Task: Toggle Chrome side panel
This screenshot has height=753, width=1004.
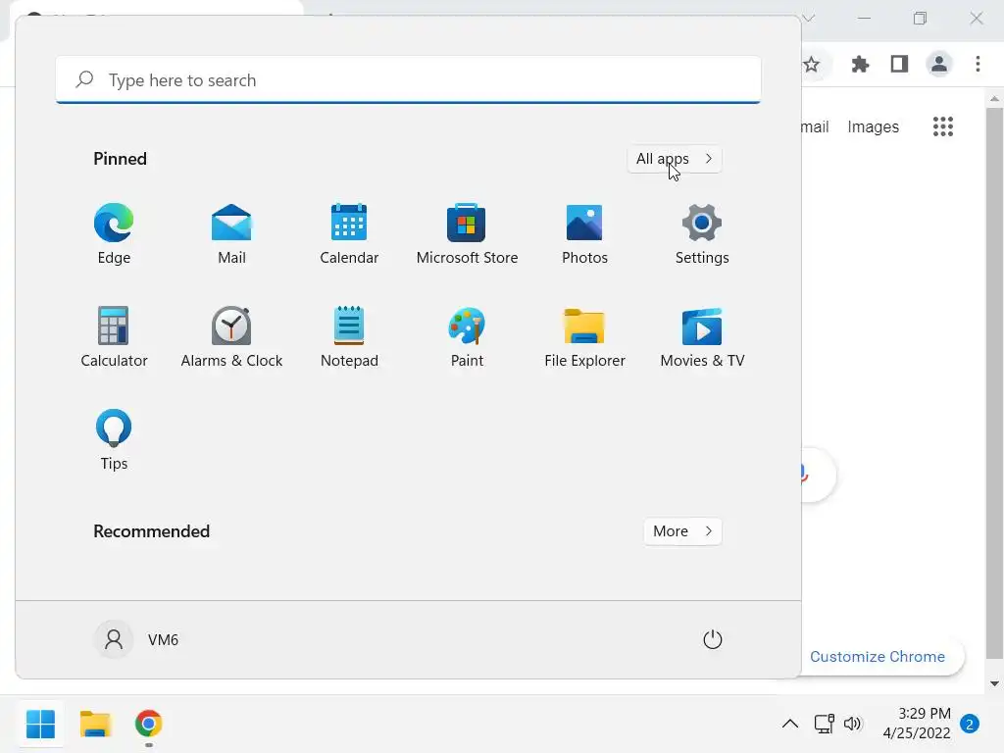Action: pyautogui.click(x=899, y=64)
